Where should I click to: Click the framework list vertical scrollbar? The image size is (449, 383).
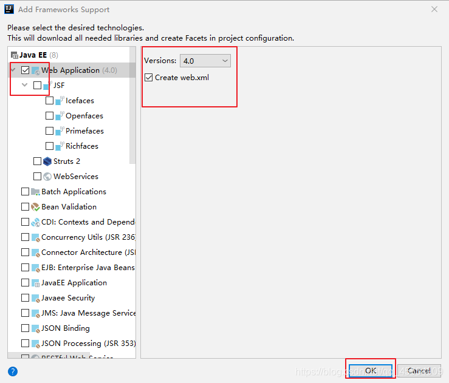pos(132,105)
